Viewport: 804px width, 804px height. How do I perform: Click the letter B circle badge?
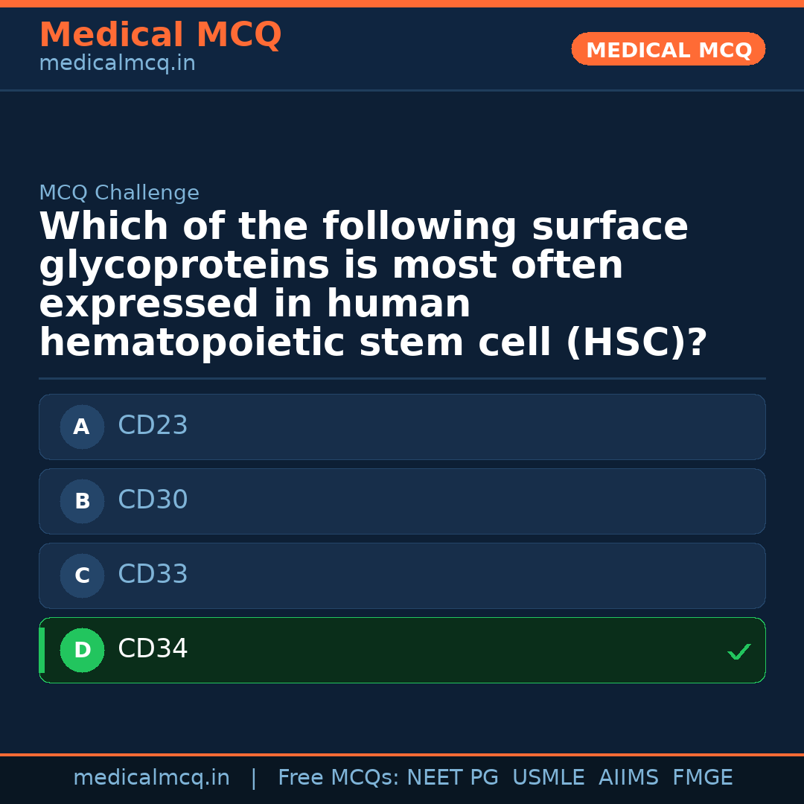(82, 502)
